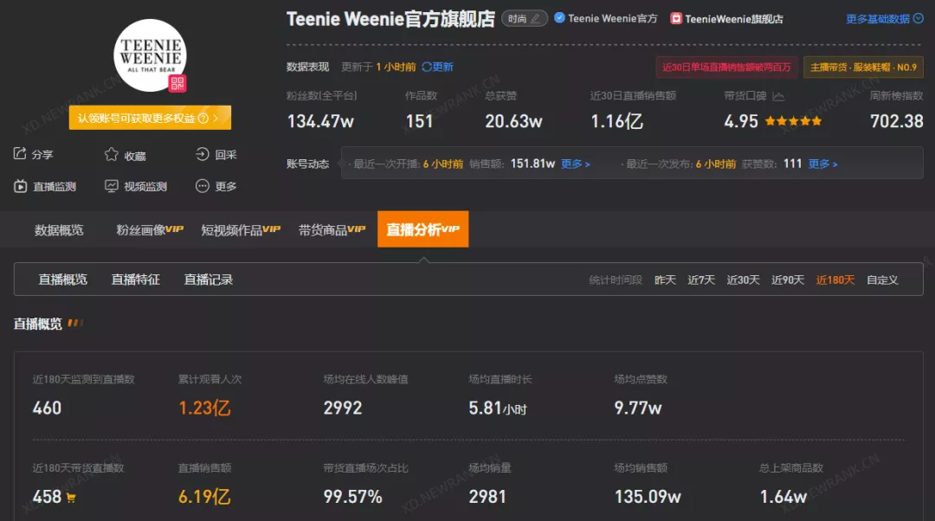Select 近90天 time range
Screen dimensions: 935x521
[788, 280]
